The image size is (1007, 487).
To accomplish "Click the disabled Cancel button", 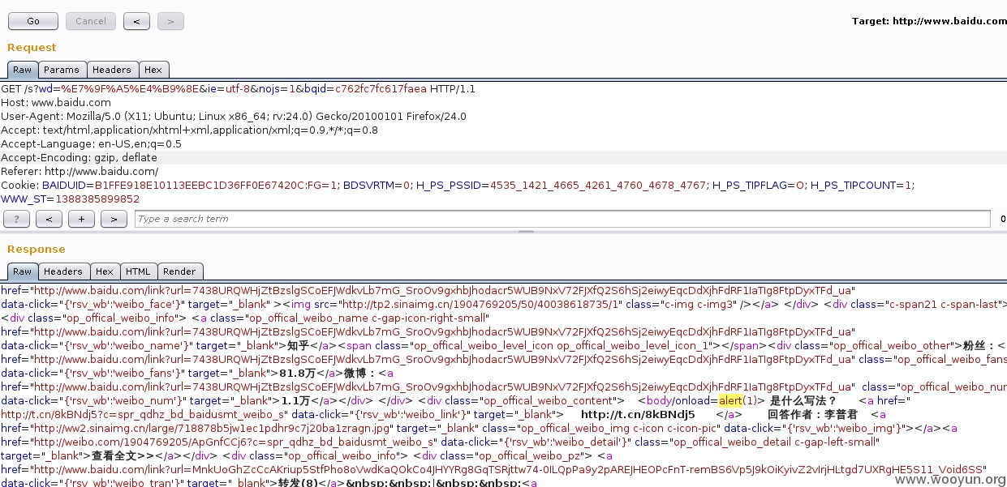I will click(91, 21).
